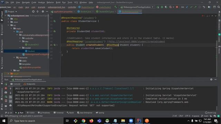Update project using the Git blue arrow
This screenshot has width=221, height=124.
187,7
